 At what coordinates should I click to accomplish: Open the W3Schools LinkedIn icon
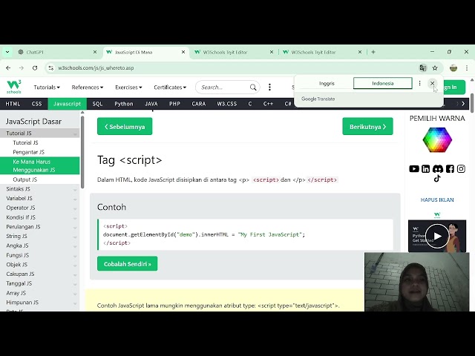425,168
